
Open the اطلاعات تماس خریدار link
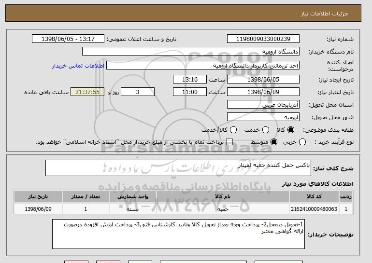(x=78, y=66)
